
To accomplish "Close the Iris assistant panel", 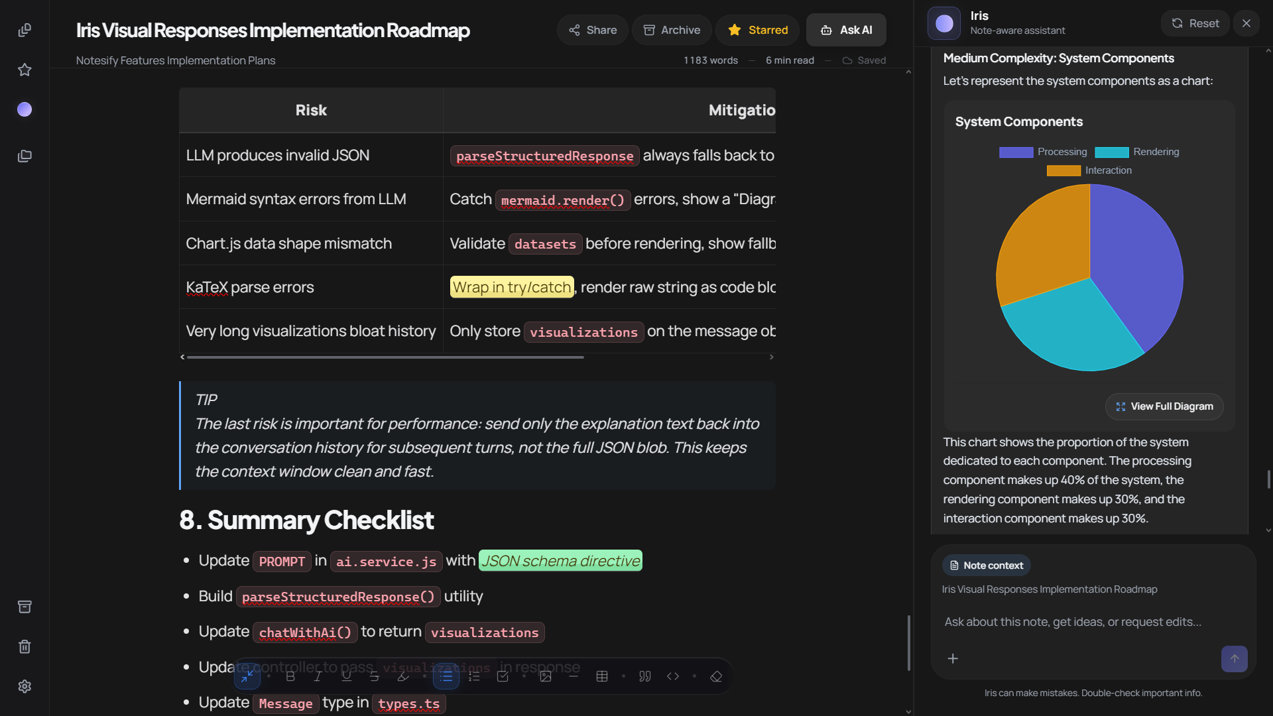I will [1246, 23].
